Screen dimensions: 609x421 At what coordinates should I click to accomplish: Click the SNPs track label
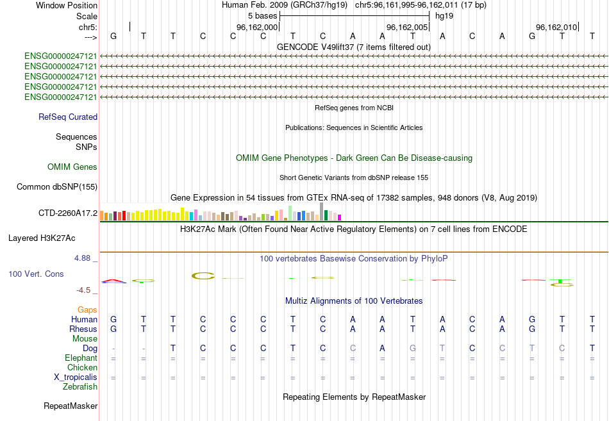click(x=87, y=147)
